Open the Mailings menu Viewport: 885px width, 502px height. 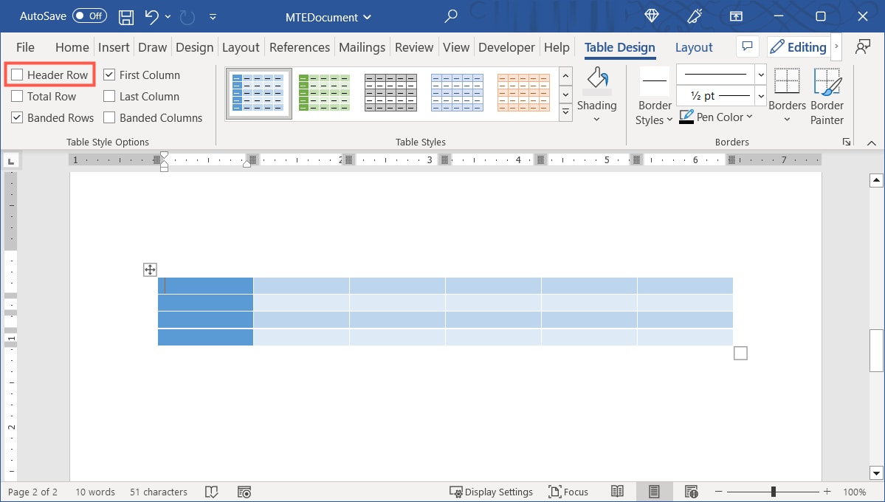click(x=362, y=47)
